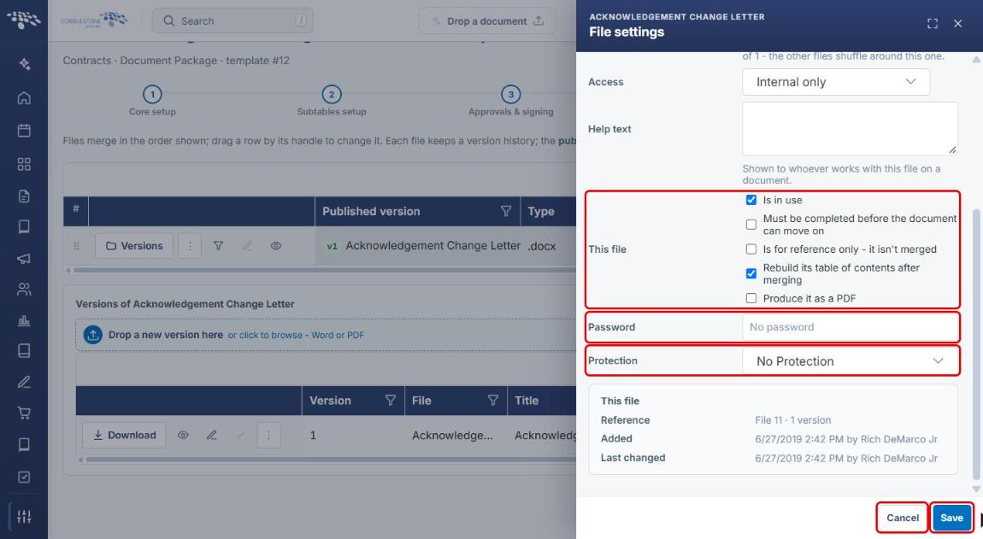Click the Title column header
This screenshot has width=983, height=539.
[542, 401]
